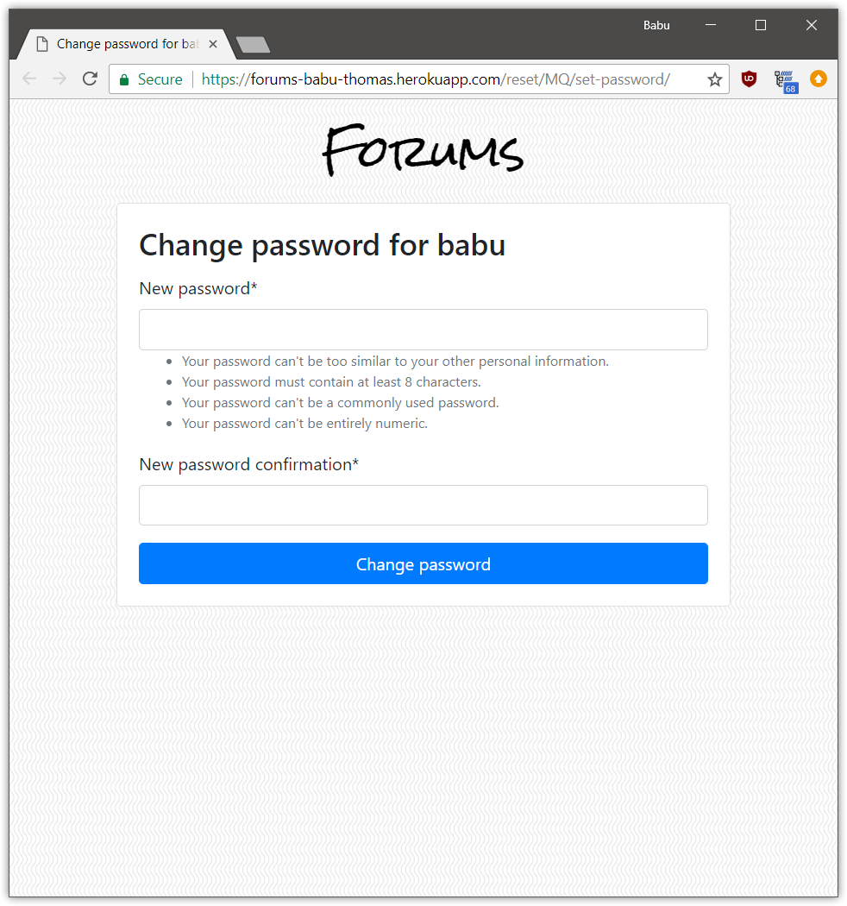
Task: Click the Babu profile button in the title bar
Action: click(x=656, y=25)
